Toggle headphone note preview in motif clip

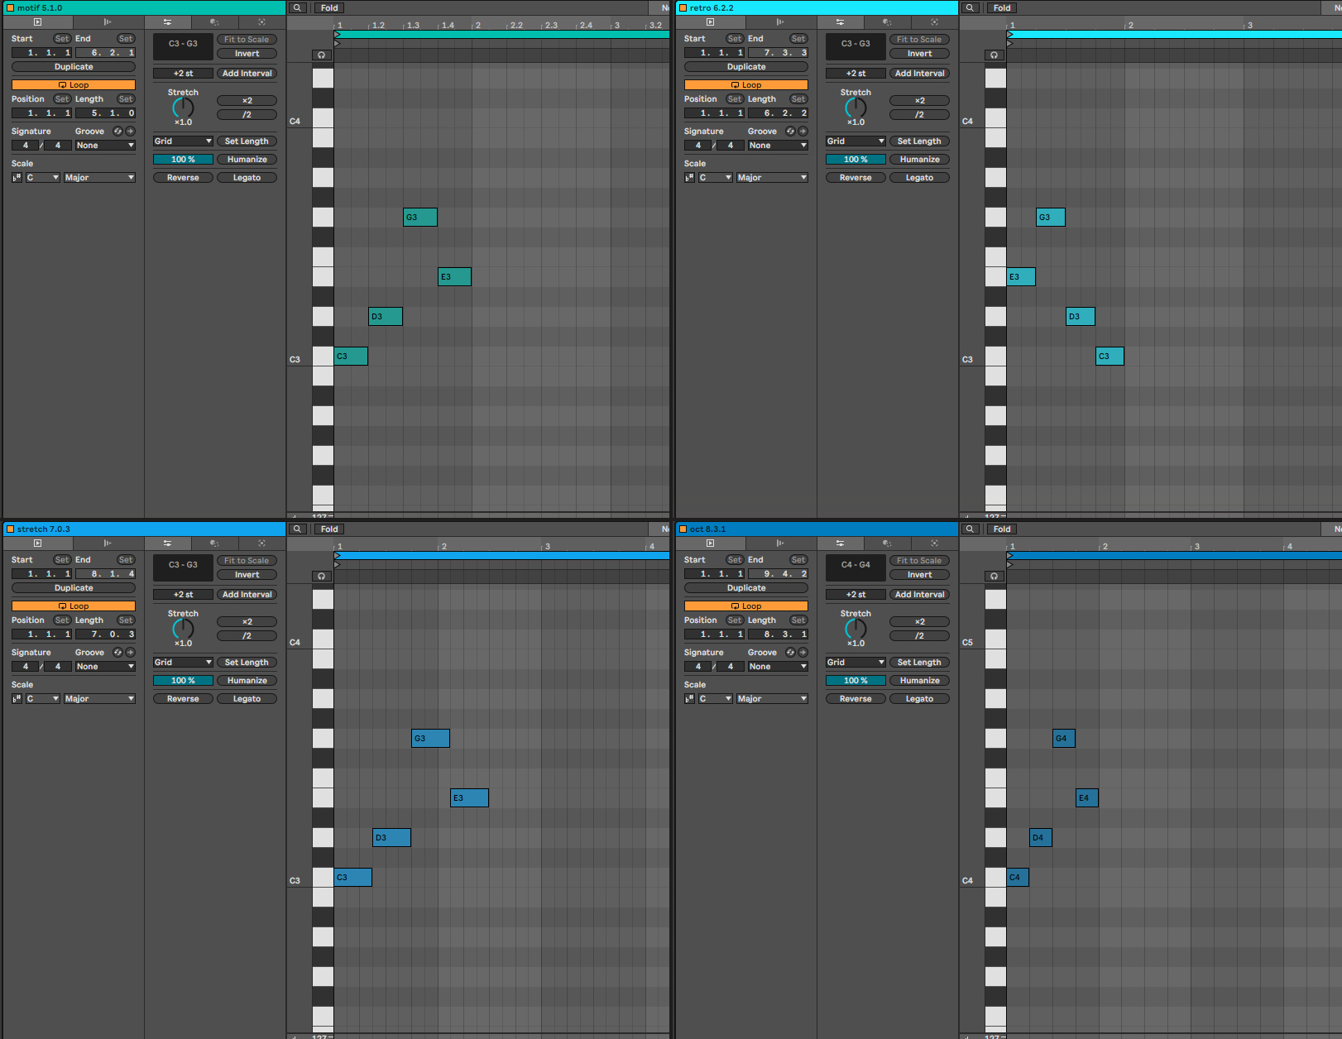(x=322, y=55)
